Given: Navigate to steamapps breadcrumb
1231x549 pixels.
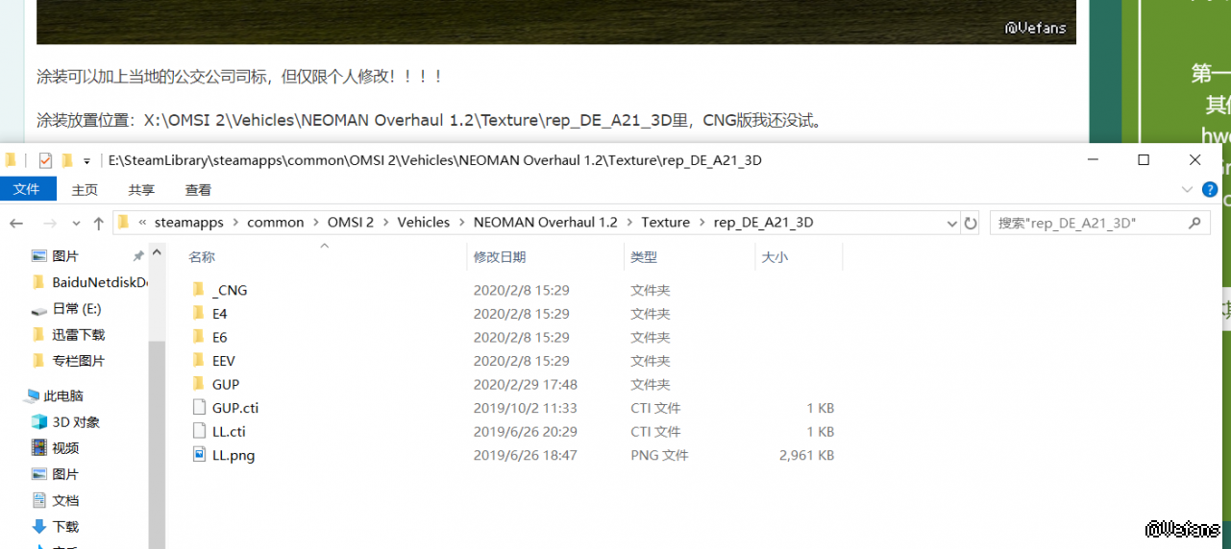Looking at the screenshot, I should (188, 223).
